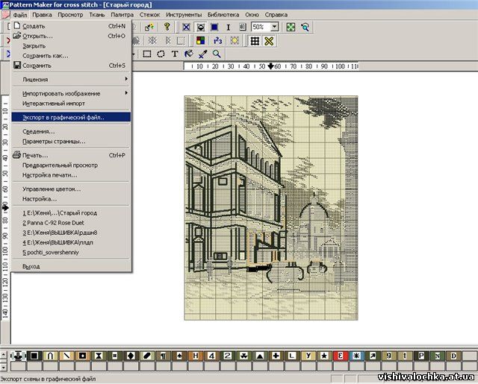Select the star symbol palette swatch

(324, 356)
